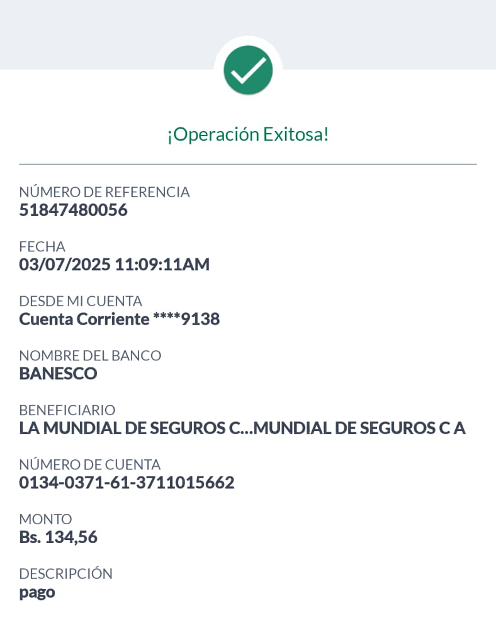Click the gray header band at top
Viewport: 496px width, 620px height.
click(x=103, y=34)
